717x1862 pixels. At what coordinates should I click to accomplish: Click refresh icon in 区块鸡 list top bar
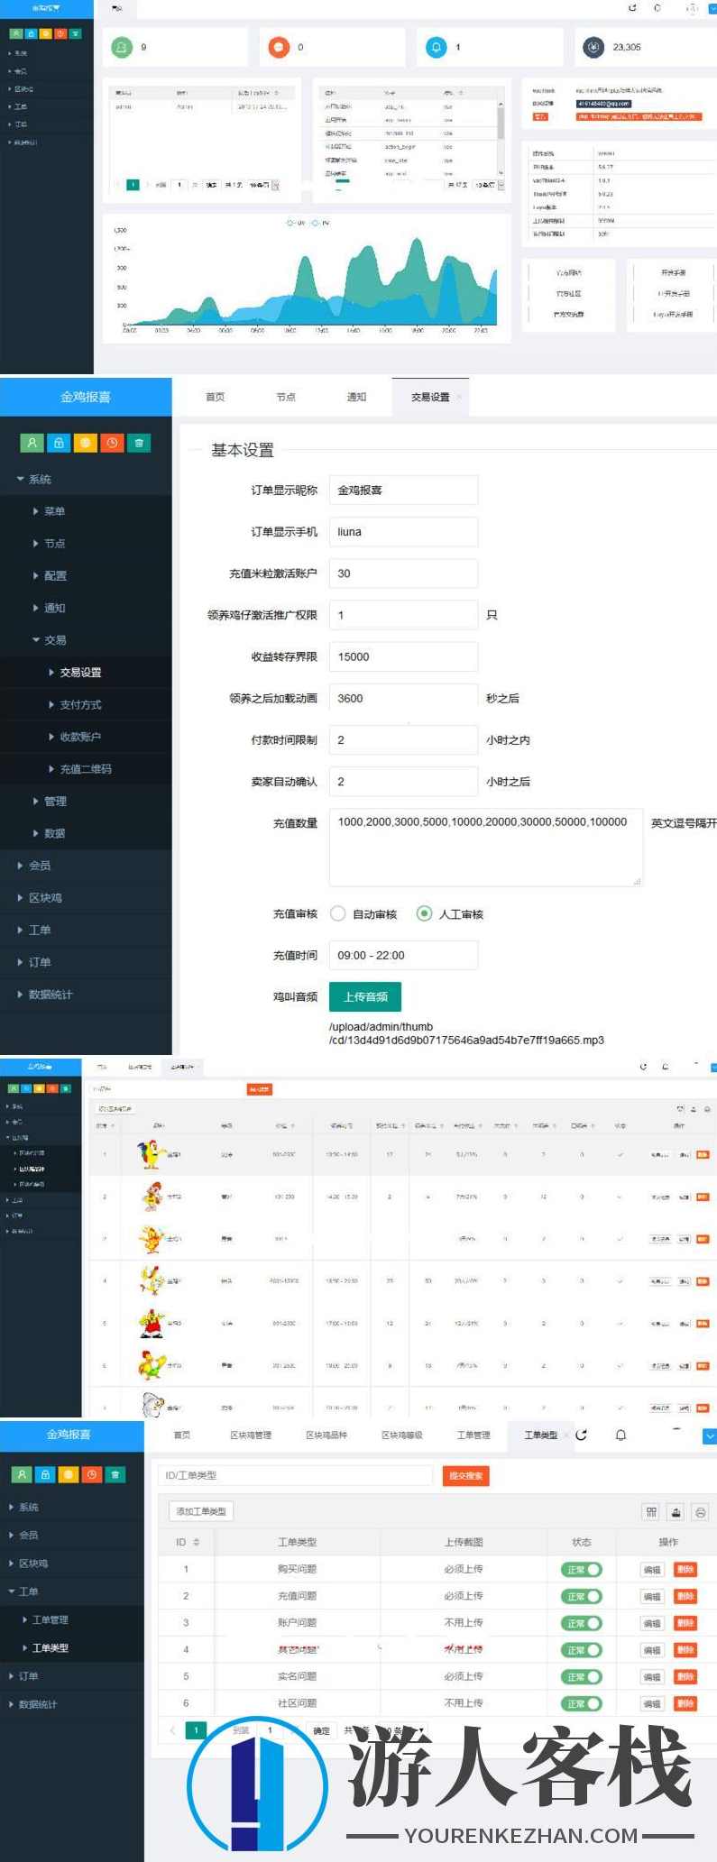click(643, 1066)
